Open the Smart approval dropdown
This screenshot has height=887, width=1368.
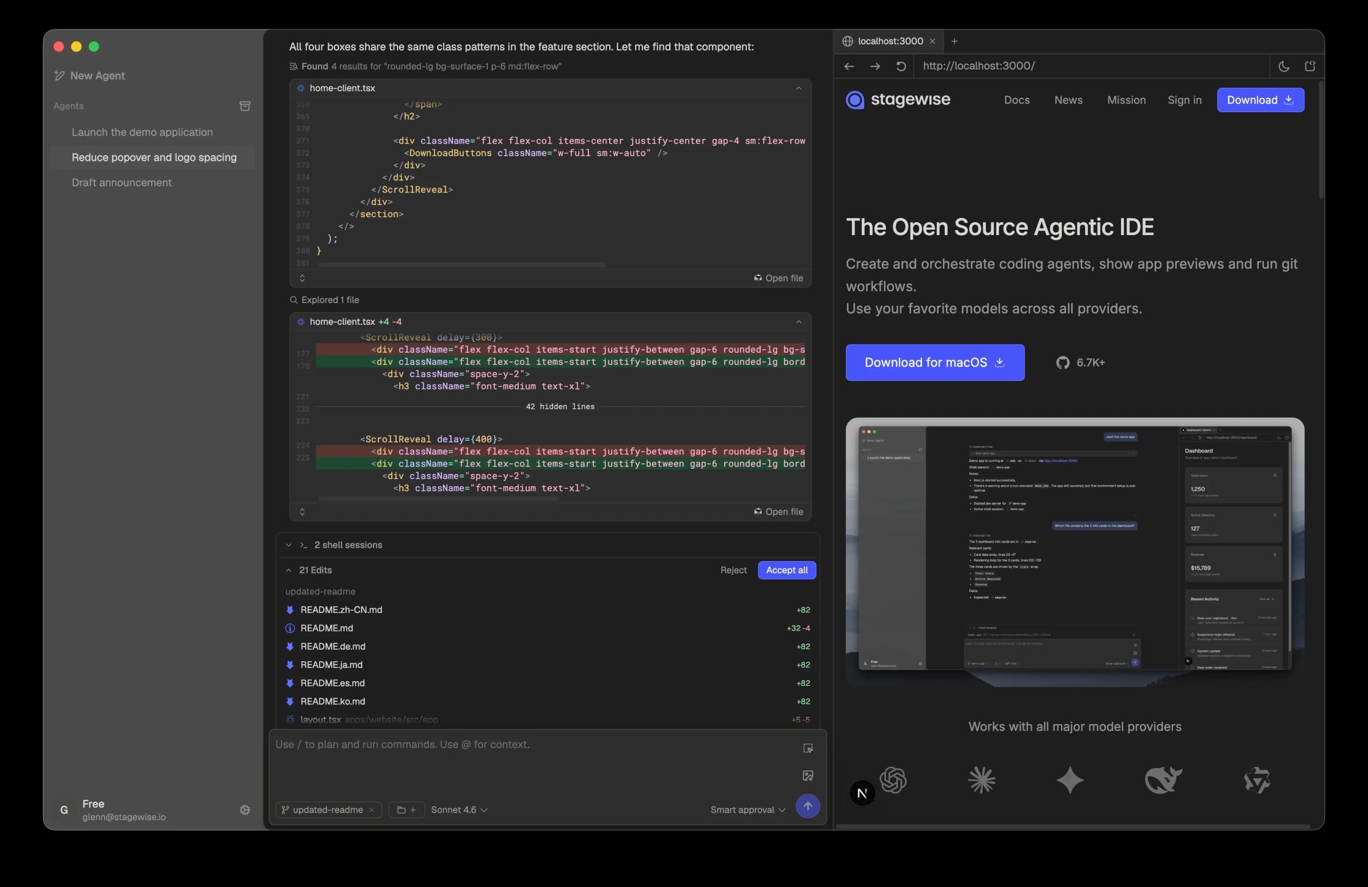point(748,810)
